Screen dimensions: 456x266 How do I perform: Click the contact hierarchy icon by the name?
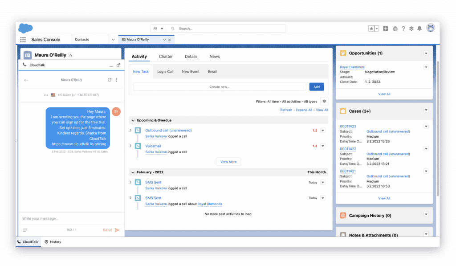coord(71,55)
